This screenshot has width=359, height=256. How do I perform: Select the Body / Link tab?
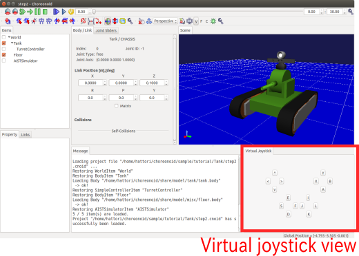click(82, 30)
